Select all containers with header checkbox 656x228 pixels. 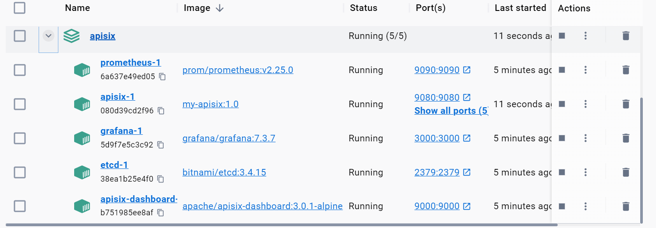click(20, 7)
